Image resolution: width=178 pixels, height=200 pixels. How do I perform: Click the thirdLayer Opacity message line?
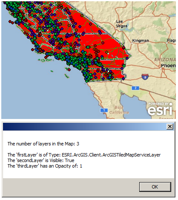pos(45,166)
